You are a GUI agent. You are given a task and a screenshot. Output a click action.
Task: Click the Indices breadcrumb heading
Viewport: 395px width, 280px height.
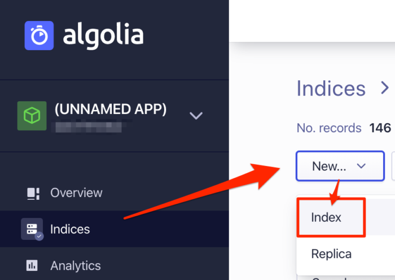click(331, 89)
